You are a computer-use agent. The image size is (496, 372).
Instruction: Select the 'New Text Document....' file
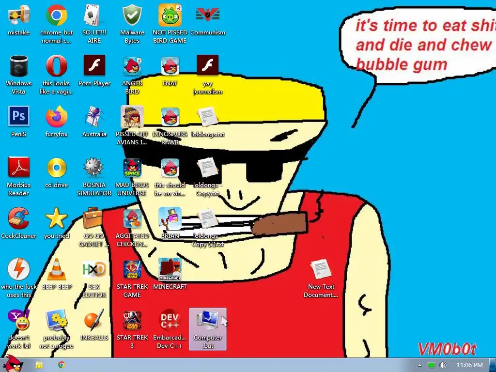click(321, 279)
